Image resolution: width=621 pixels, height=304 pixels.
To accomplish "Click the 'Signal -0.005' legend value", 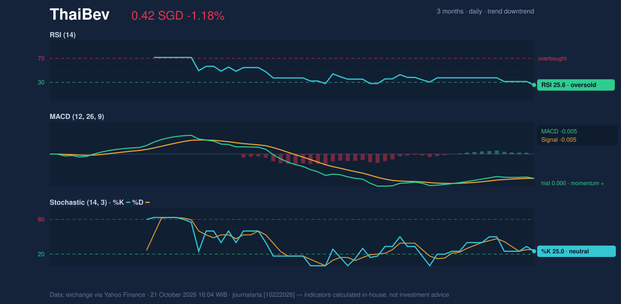I will click(559, 140).
